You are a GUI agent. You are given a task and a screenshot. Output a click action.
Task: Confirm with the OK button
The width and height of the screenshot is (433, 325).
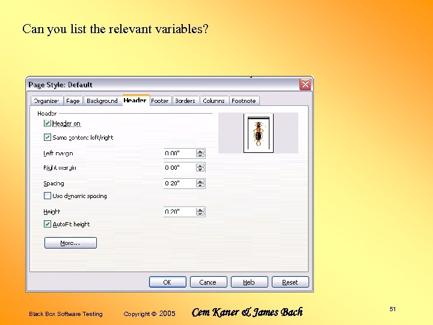tap(168, 282)
